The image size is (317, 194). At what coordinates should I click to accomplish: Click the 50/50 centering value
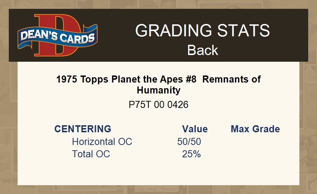(189, 141)
